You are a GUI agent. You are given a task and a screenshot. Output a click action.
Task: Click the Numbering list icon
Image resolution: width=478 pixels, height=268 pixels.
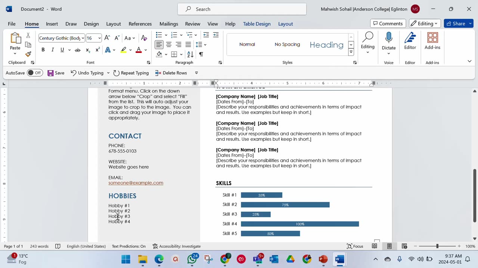tap(174, 35)
